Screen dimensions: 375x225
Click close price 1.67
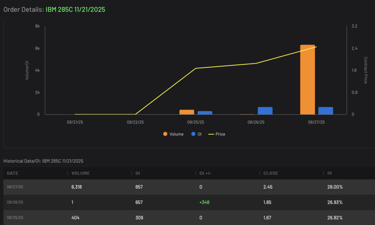pyautogui.click(x=267, y=218)
